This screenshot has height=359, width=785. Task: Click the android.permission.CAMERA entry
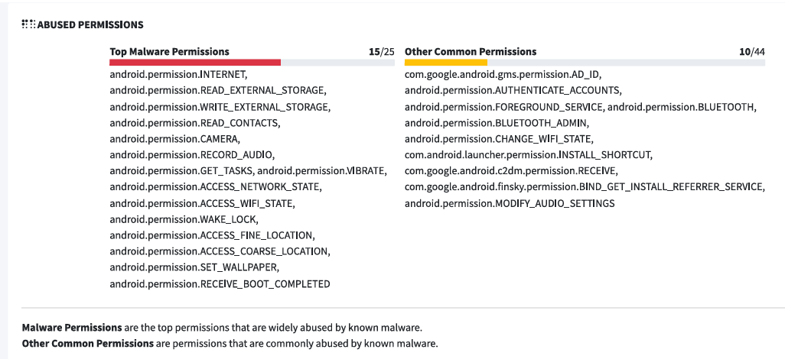tap(174, 139)
